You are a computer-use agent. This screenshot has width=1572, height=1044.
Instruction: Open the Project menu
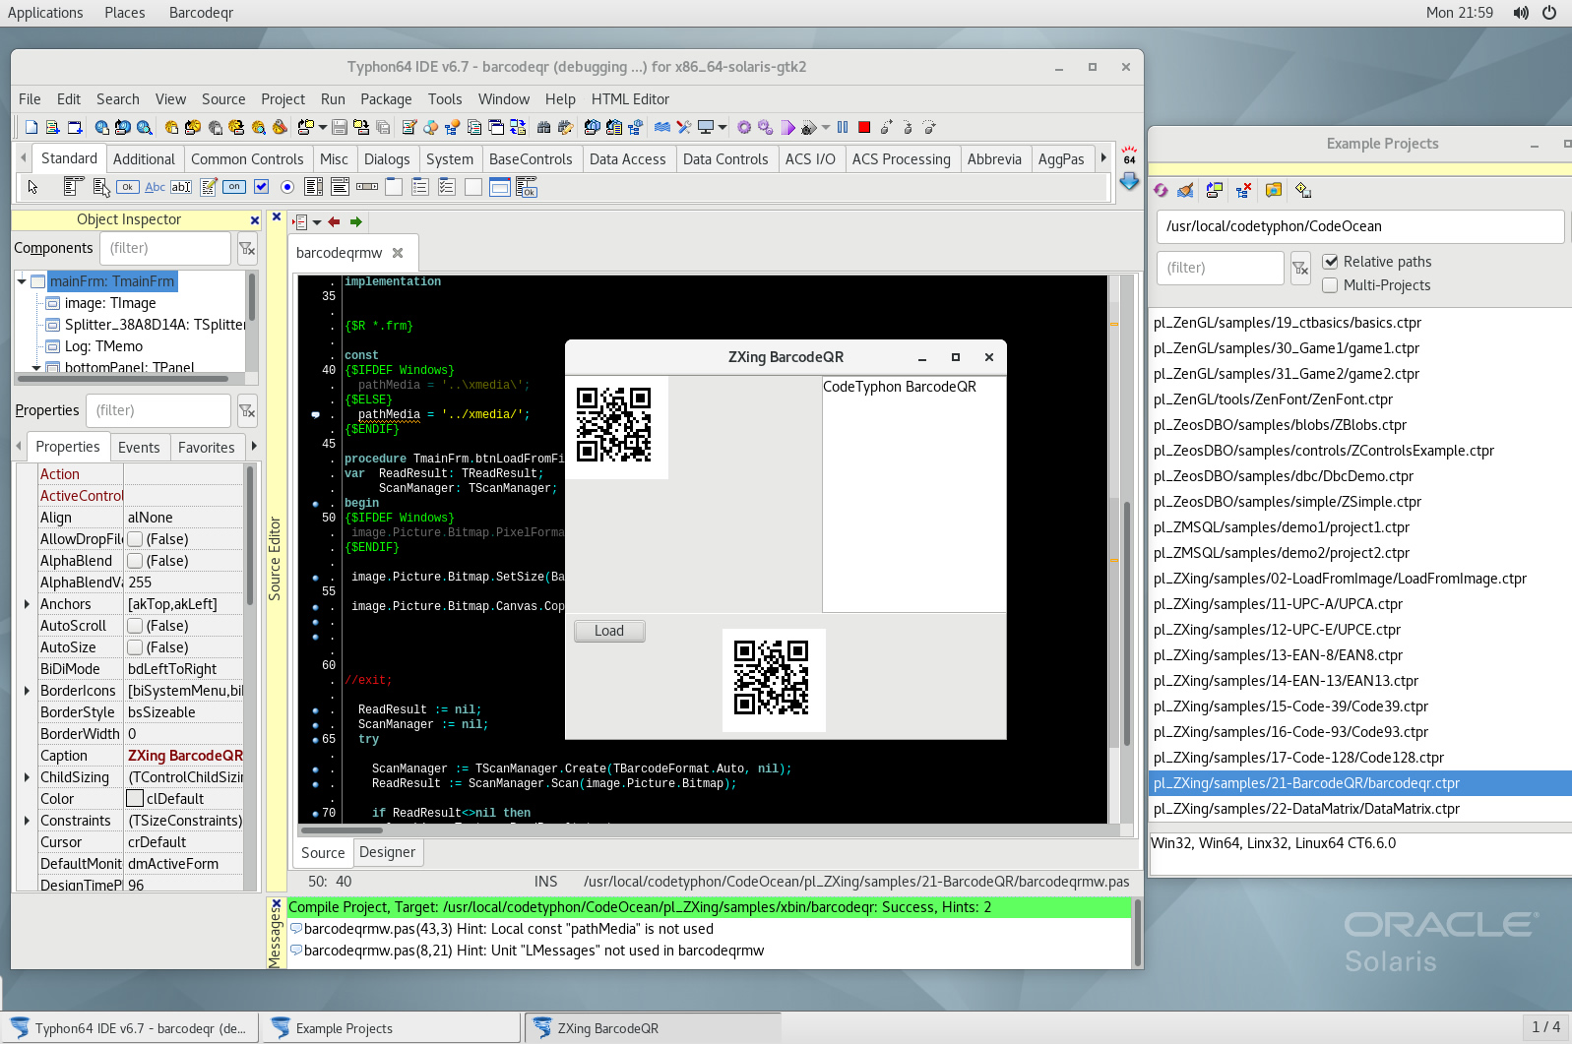(283, 99)
